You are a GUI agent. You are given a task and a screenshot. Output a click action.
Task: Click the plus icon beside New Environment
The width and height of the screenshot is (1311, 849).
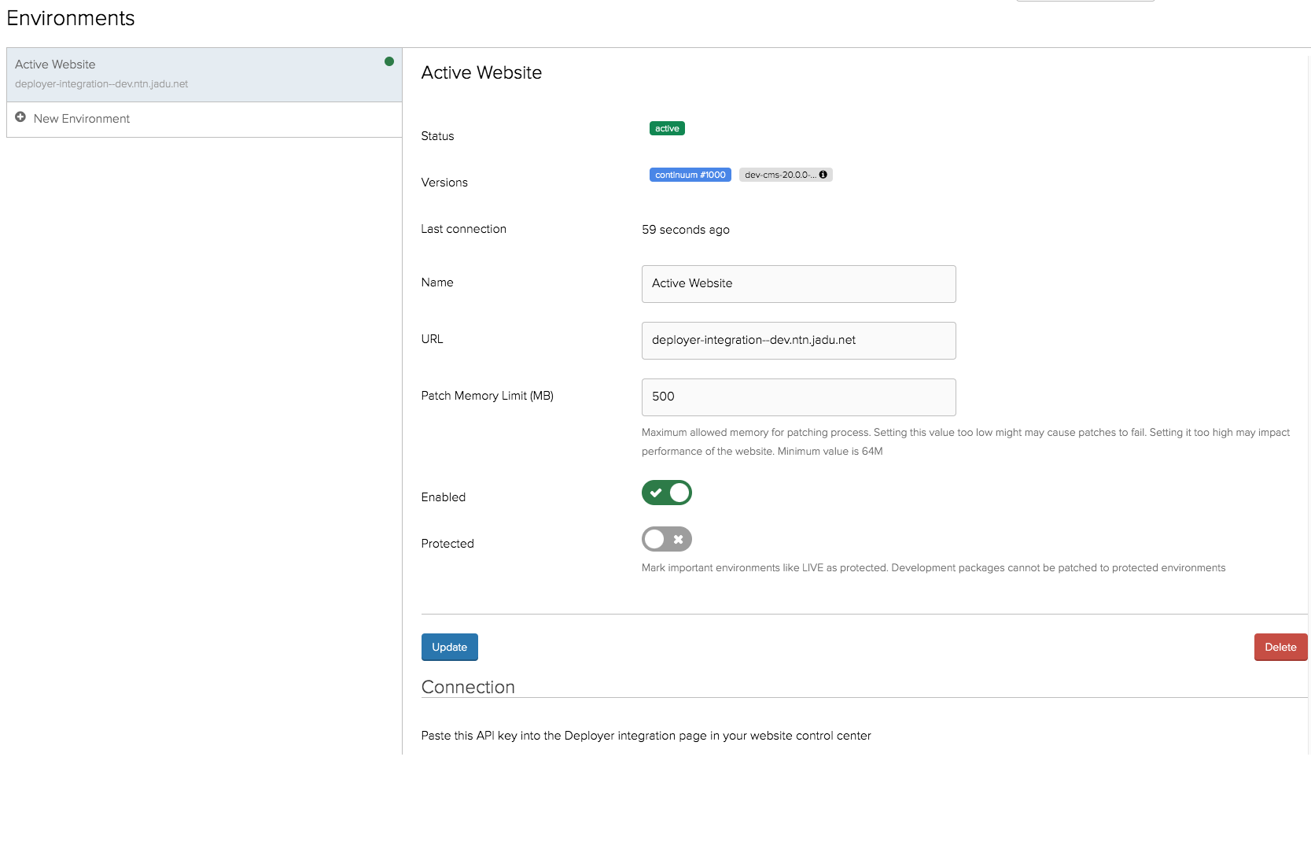pyautogui.click(x=20, y=117)
